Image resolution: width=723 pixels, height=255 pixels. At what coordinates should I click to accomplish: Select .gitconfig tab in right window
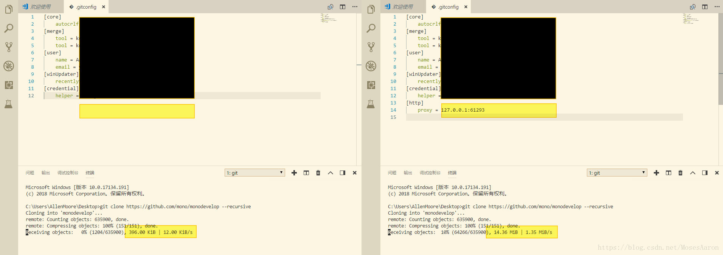tap(448, 7)
